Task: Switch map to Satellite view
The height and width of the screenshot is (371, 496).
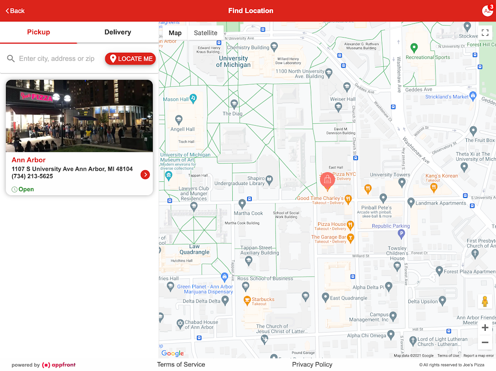Action: [206, 33]
